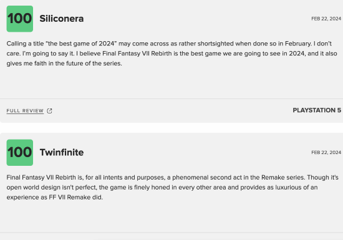Click the Twinfinite review quote paragraph
Screen dimensions: 343x240
(172, 187)
